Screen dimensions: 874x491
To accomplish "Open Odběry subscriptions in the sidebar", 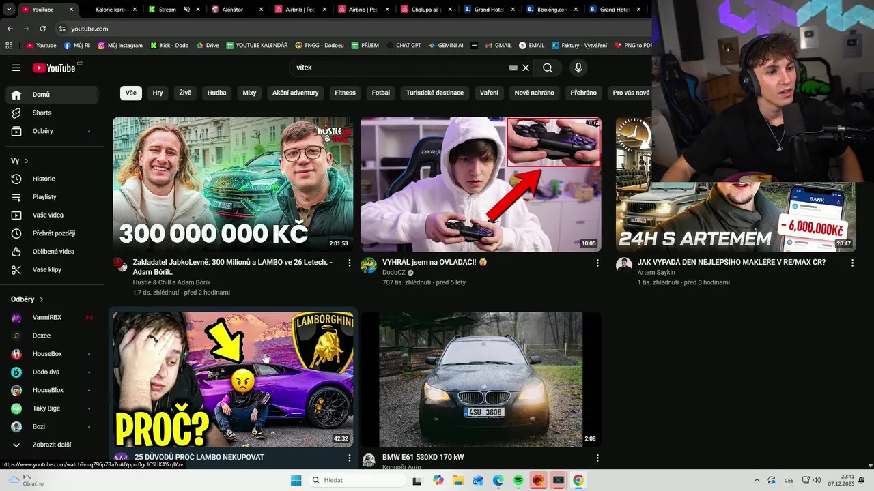I will pyautogui.click(x=52, y=131).
